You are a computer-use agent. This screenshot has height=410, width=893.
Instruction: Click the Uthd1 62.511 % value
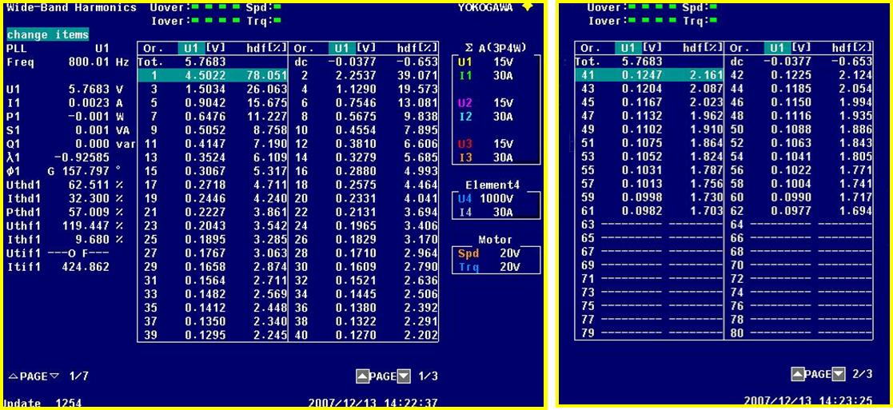tap(64, 185)
